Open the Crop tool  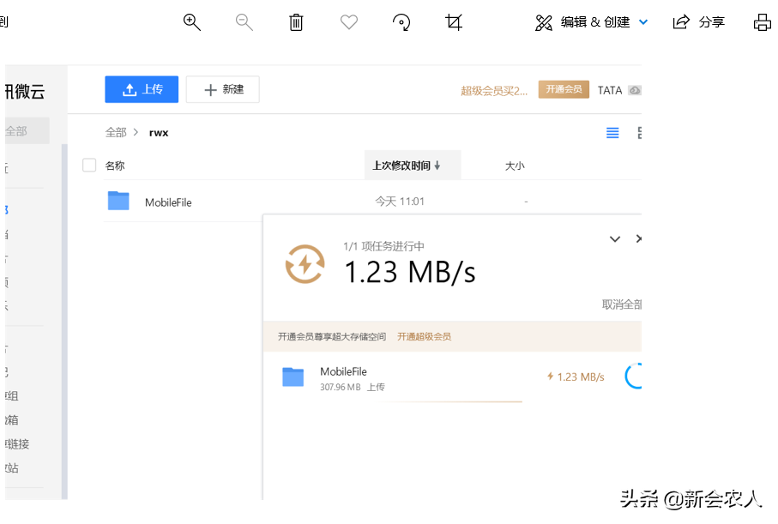tap(453, 21)
